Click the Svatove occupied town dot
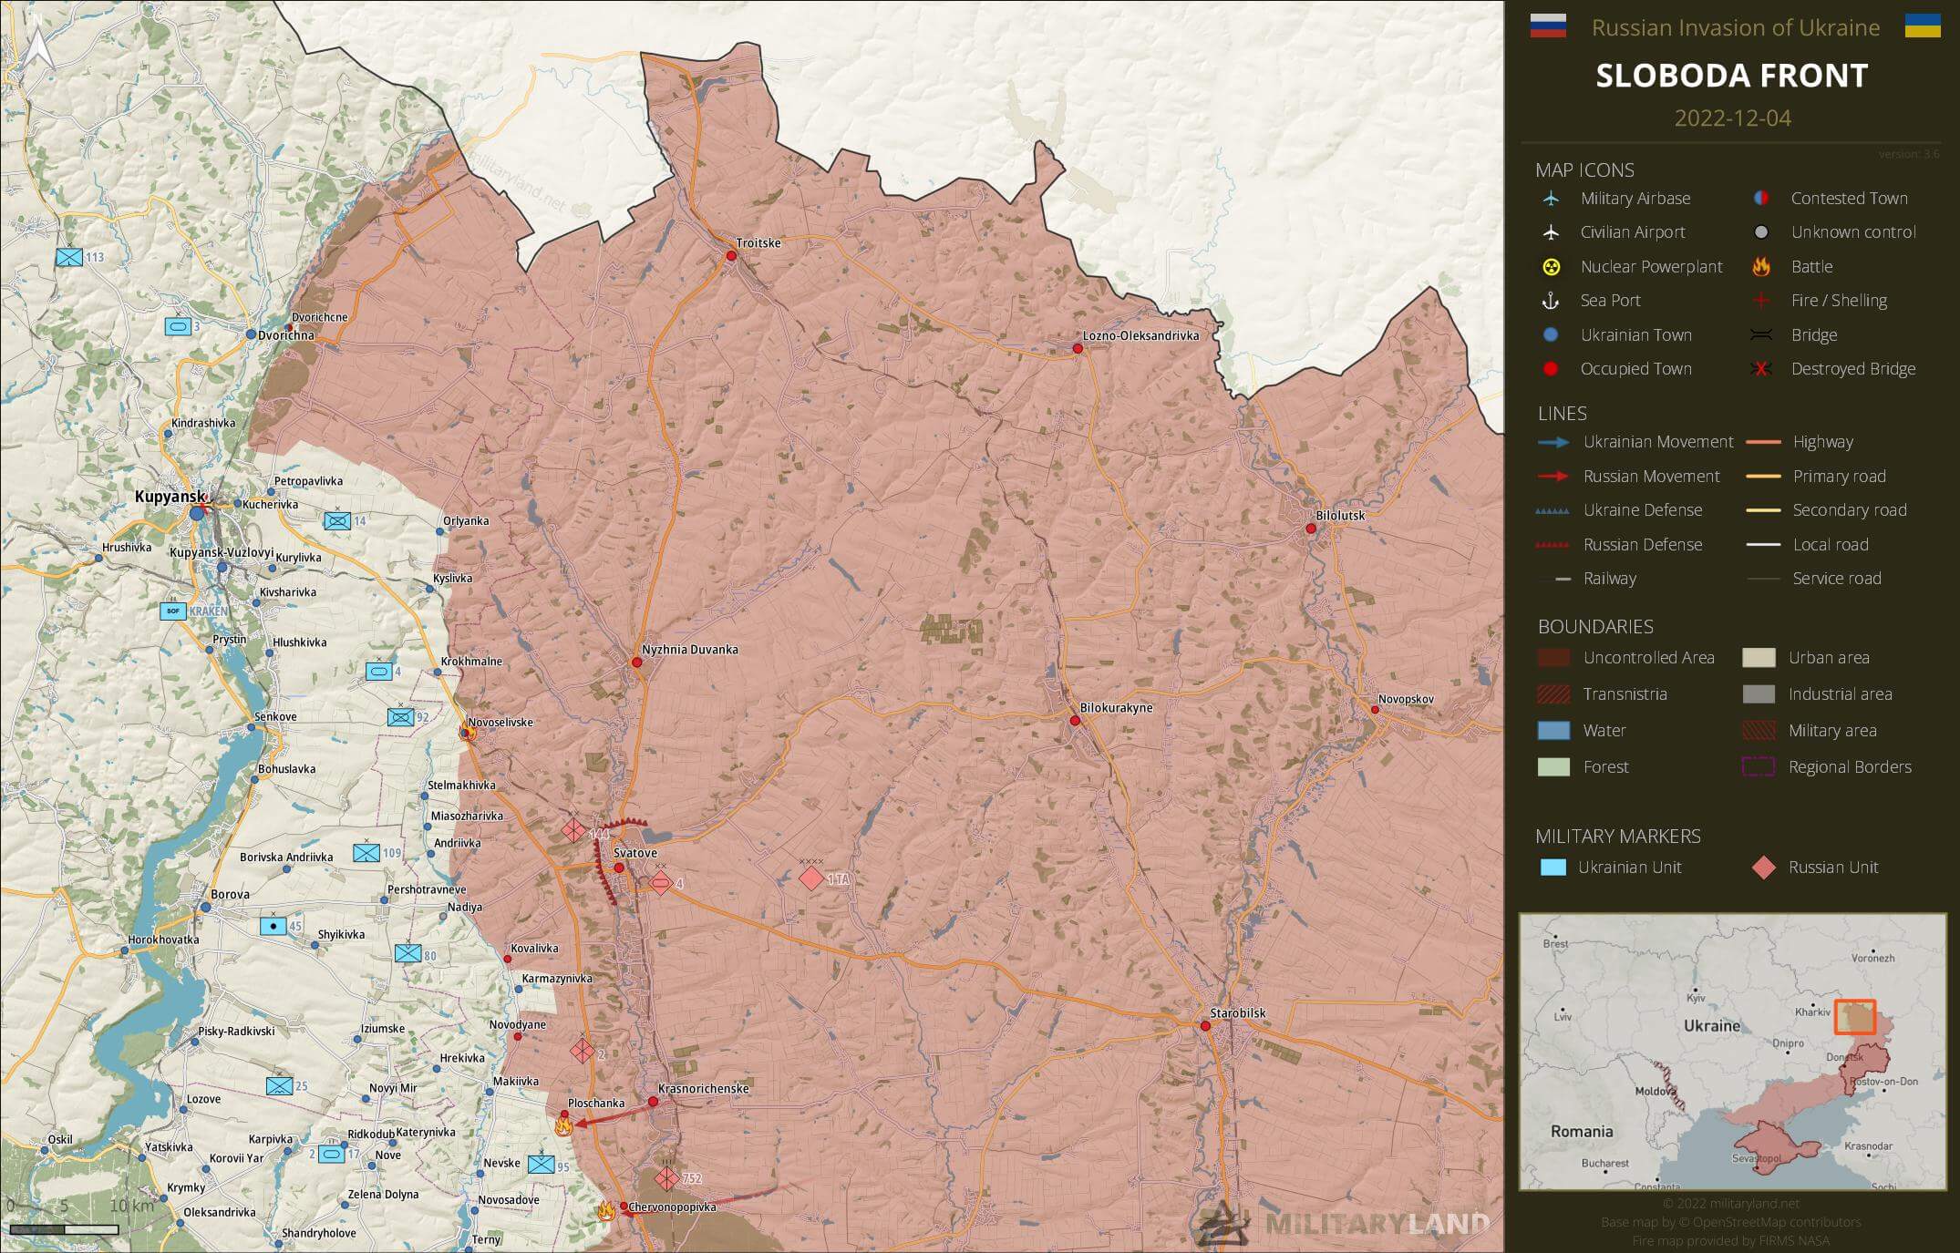This screenshot has width=1960, height=1253. point(619,868)
